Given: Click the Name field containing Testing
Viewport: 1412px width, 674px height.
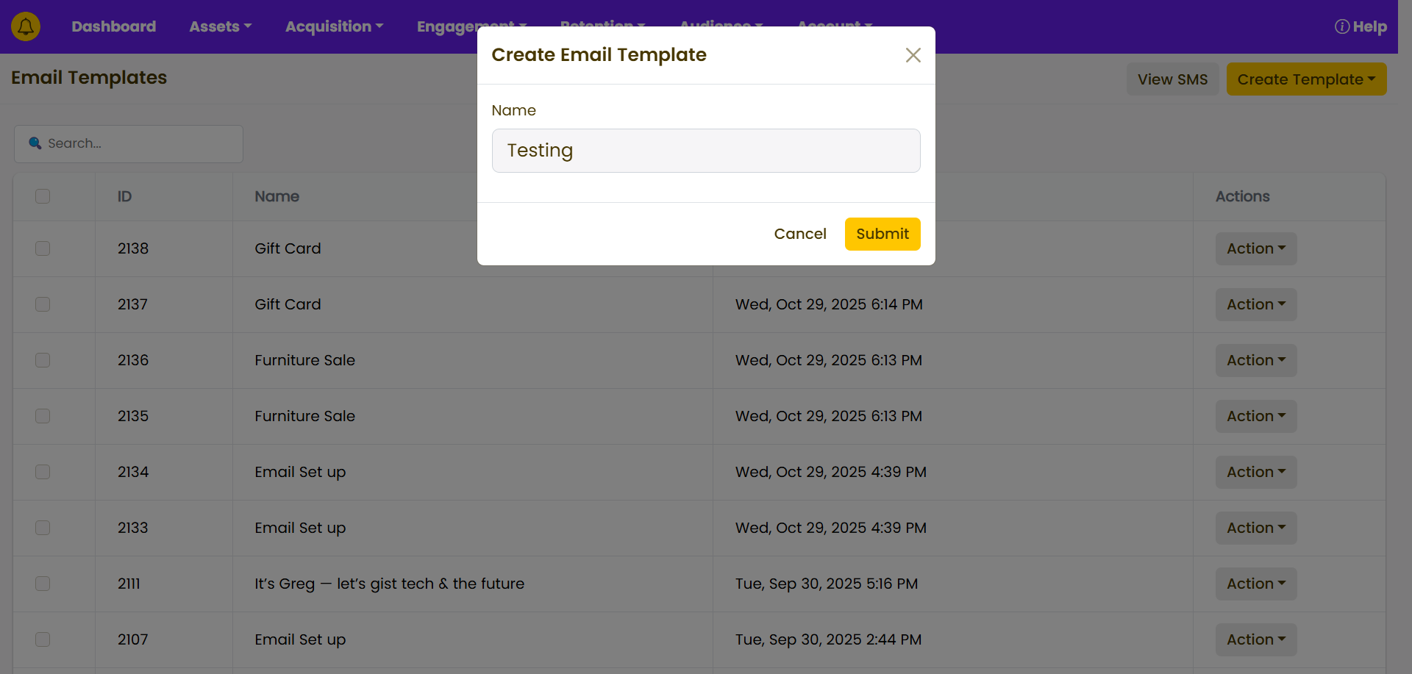Looking at the screenshot, I should point(705,151).
